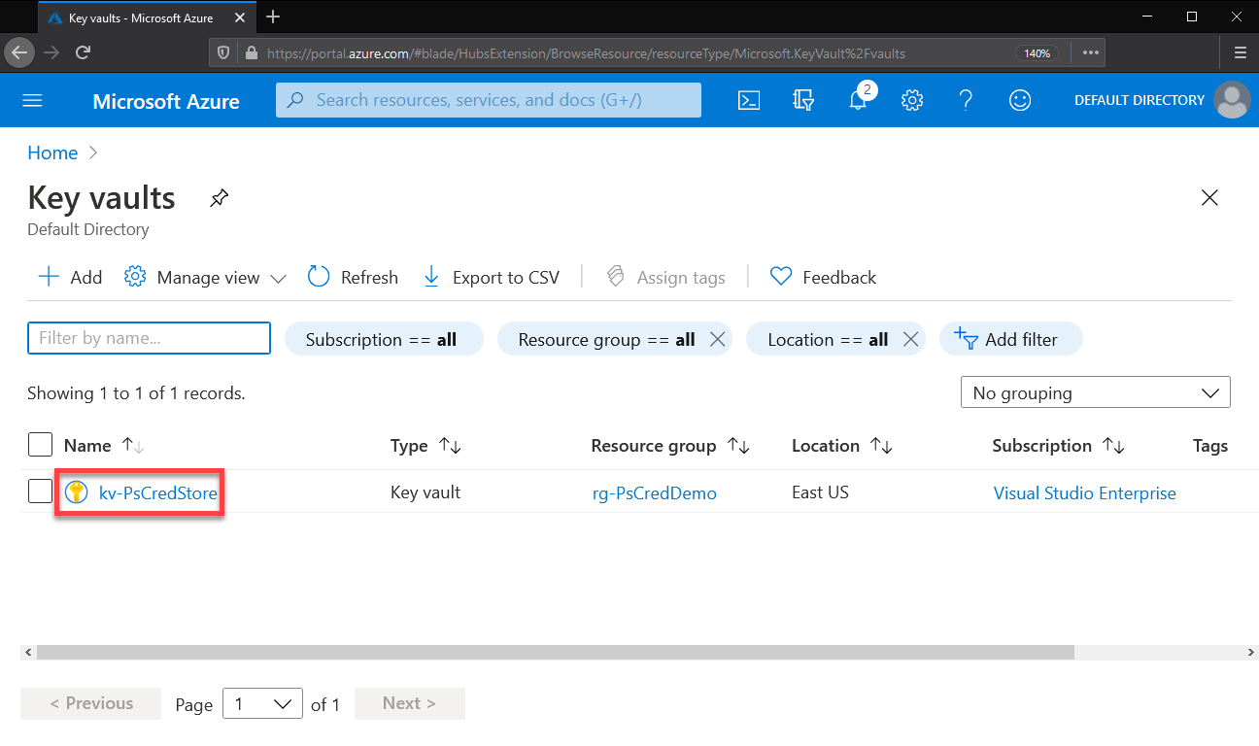This screenshot has height=746, width=1259.
Task: Click the Filter by name field
Action: pyautogui.click(x=149, y=338)
